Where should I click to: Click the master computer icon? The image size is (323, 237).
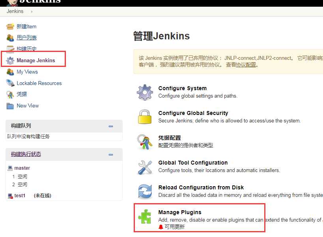pyautogui.click(x=10, y=168)
